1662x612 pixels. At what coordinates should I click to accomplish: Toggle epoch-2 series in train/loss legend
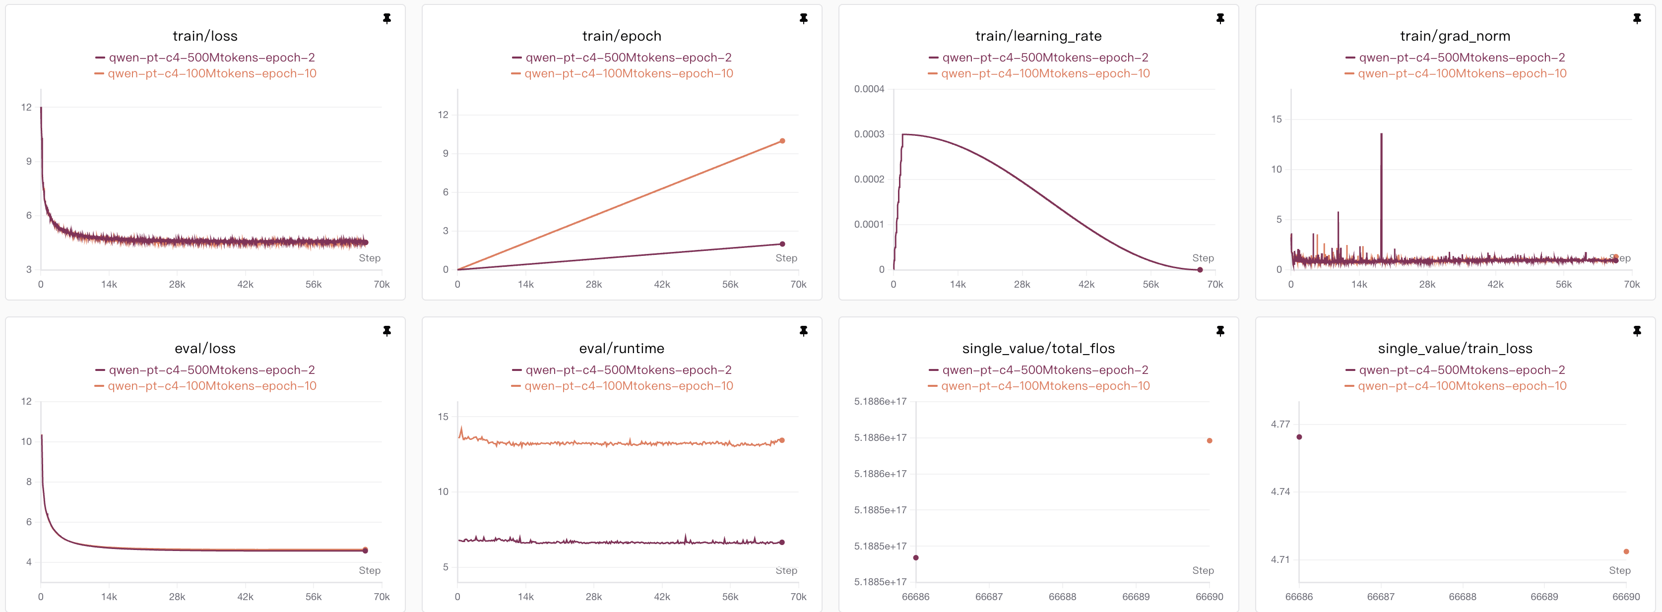click(211, 58)
